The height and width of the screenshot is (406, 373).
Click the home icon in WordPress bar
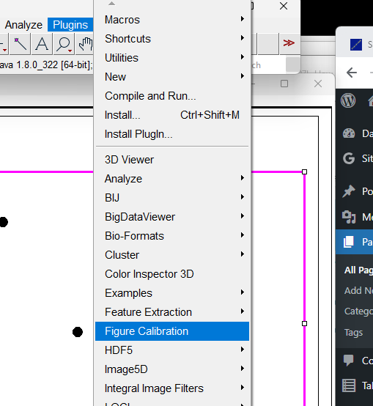(x=370, y=100)
